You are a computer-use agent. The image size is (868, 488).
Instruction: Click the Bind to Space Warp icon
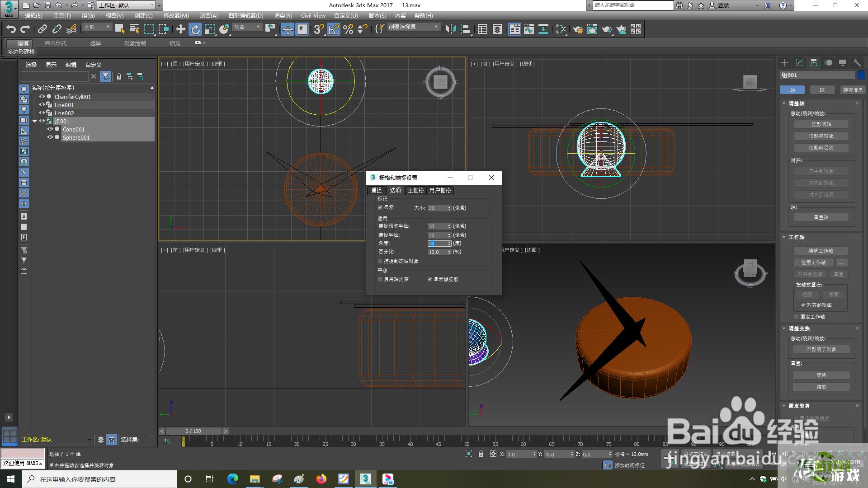click(x=71, y=29)
